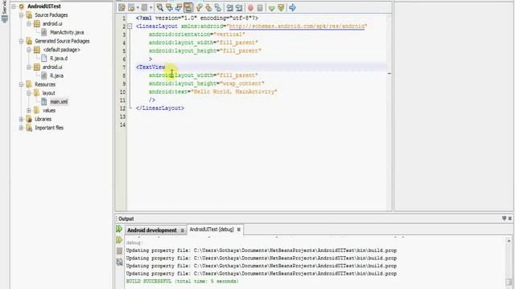Close the Android development output tab
The image size is (515, 289).
pos(183,230)
